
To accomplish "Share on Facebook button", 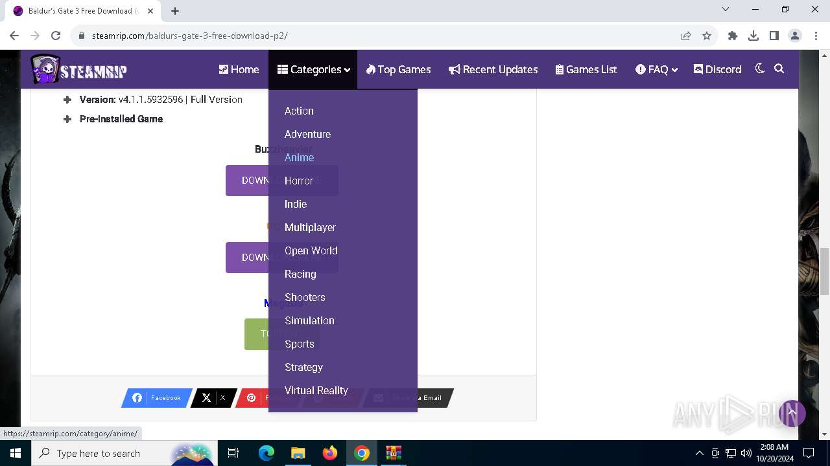I will coord(157,398).
